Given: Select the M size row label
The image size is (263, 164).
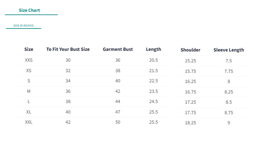Looking at the screenshot, I should 29,91.
